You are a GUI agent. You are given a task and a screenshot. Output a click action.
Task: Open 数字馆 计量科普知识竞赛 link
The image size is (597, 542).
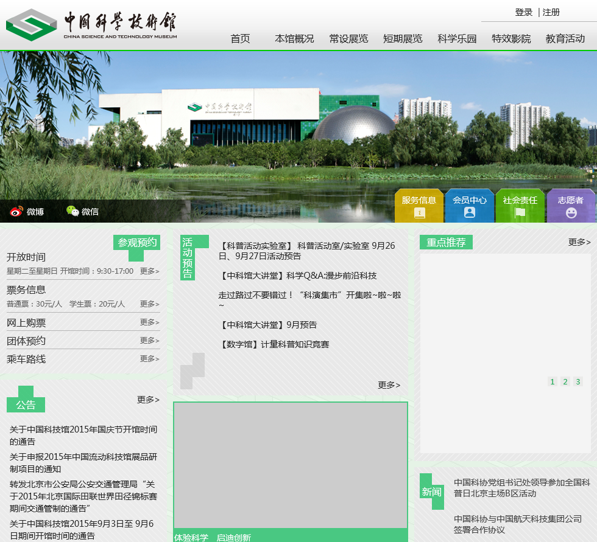click(x=274, y=344)
